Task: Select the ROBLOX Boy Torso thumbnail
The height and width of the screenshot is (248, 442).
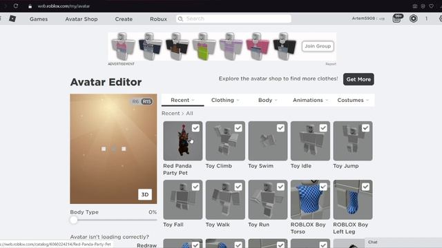Action: (x=310, y=200)
